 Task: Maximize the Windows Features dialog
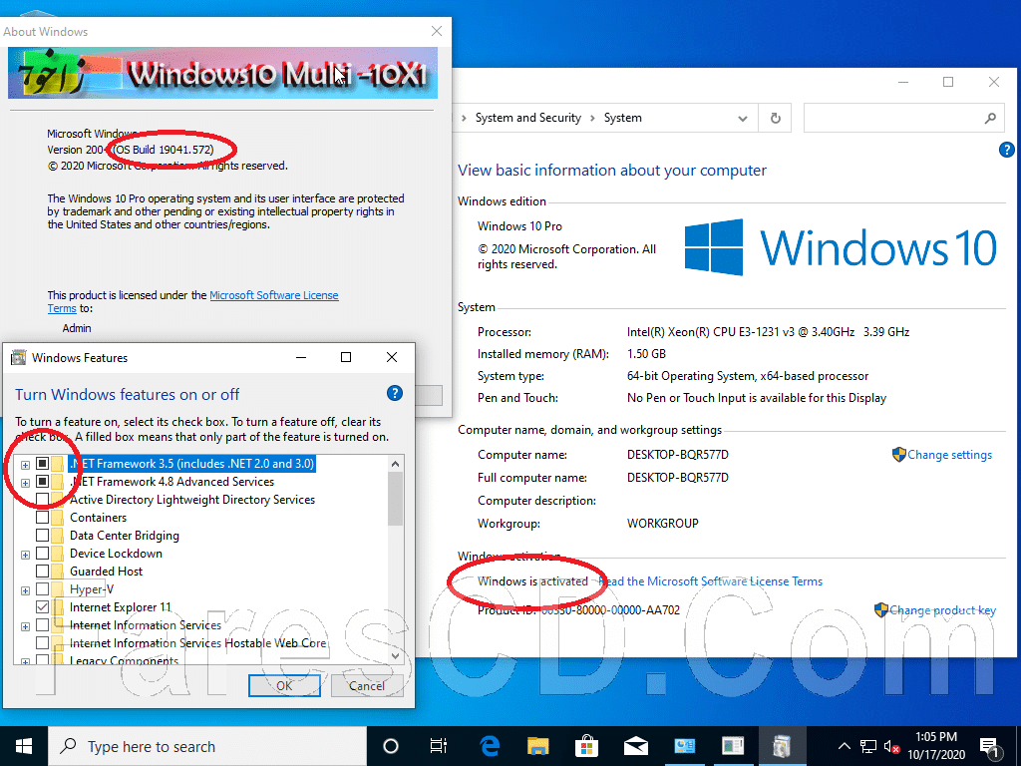[346, 357]
